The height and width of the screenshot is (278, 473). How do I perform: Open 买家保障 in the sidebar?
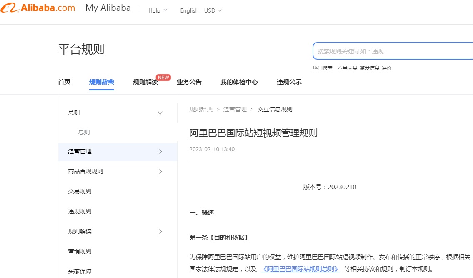pyautogui.click(x=80, y=271)
